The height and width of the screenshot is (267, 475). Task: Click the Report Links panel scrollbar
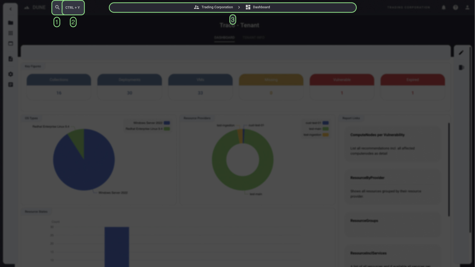[449, 169]
